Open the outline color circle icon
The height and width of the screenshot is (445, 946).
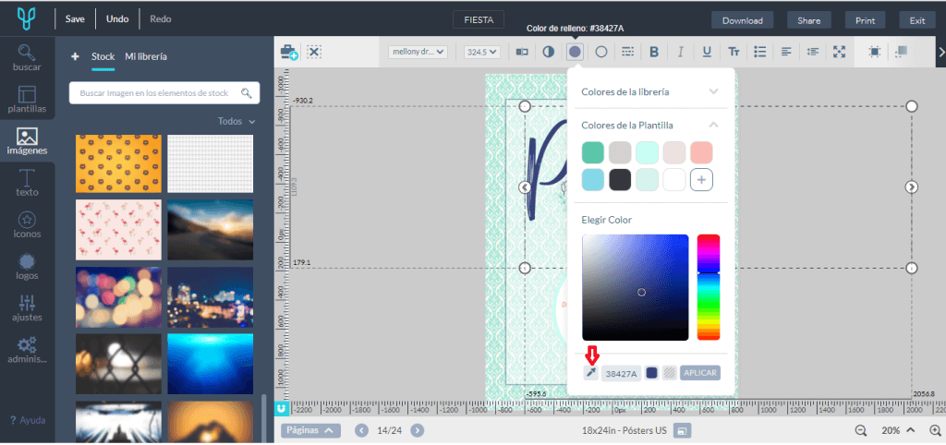click(x=601, y=52)
